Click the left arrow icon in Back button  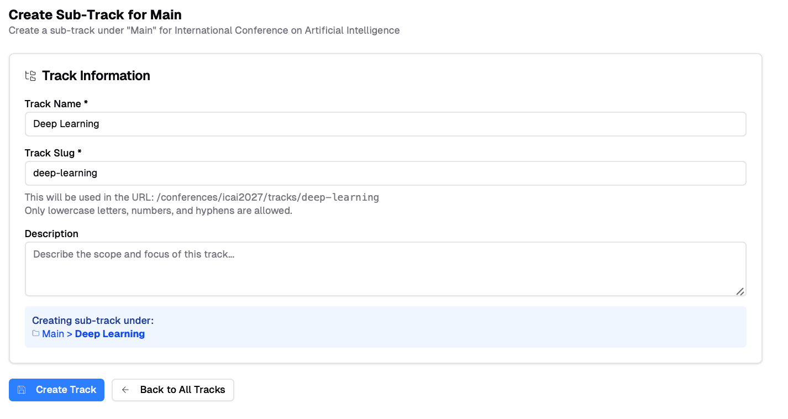coord(125,390)
